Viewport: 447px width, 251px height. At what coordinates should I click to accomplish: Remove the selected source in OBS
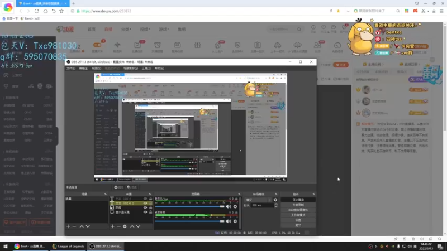118,226
